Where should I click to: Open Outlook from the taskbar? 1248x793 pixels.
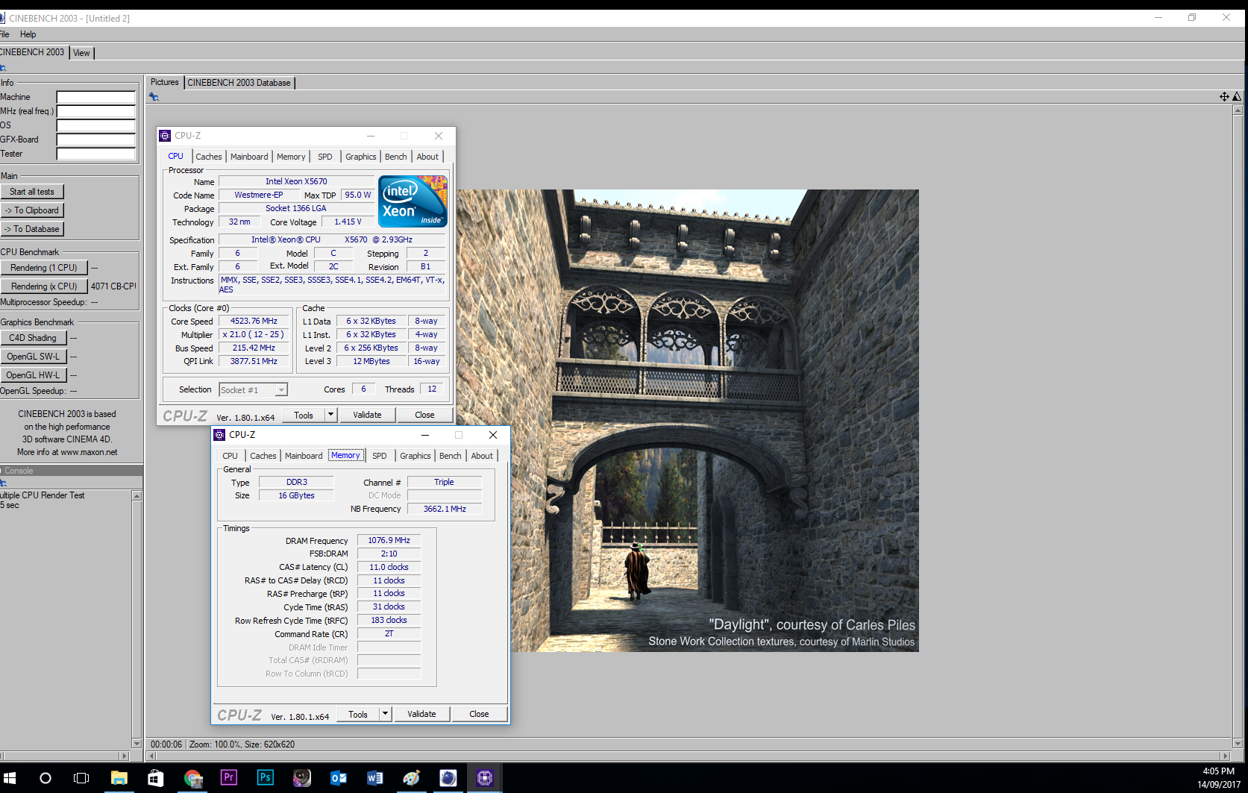[x=339, y=778]
